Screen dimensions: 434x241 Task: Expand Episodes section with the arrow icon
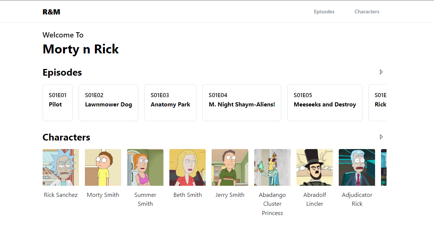click(x=381, y=72)
